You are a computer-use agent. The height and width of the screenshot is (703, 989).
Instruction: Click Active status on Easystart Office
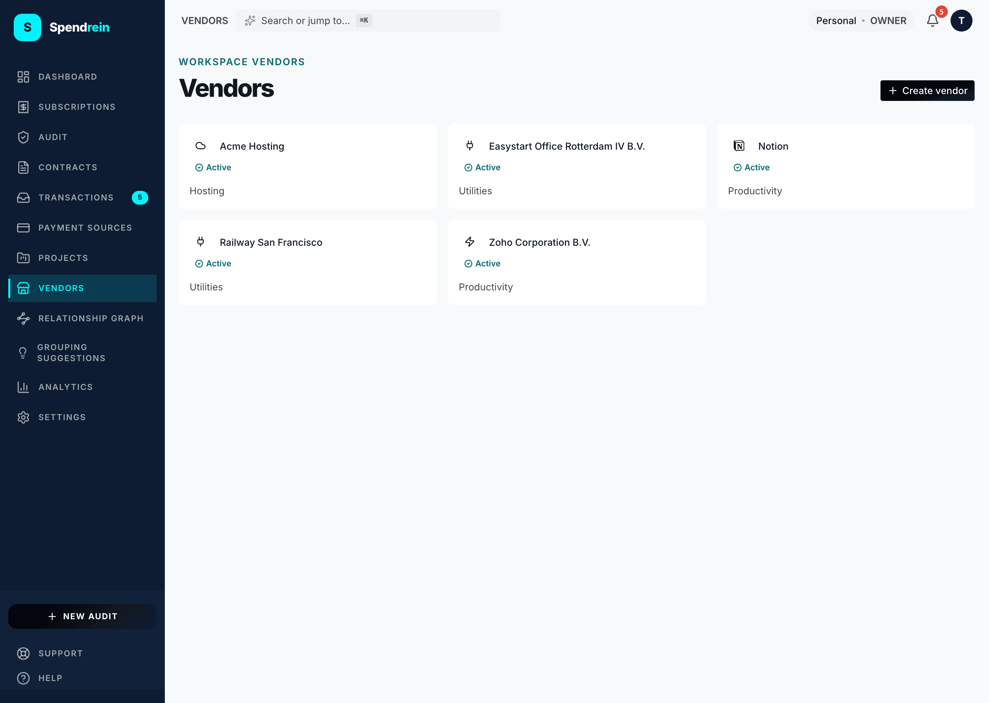point(482,167)
